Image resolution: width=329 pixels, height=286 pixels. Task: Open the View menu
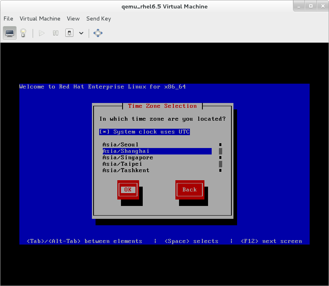click(73, 19)
